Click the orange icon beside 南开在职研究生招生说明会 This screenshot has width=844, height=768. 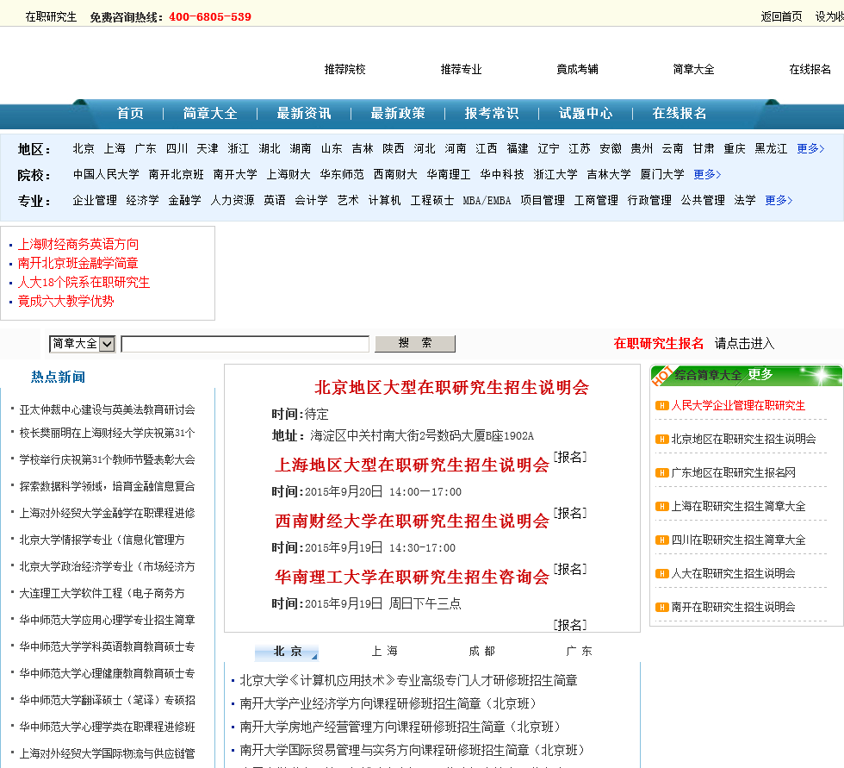coord(661,608)
